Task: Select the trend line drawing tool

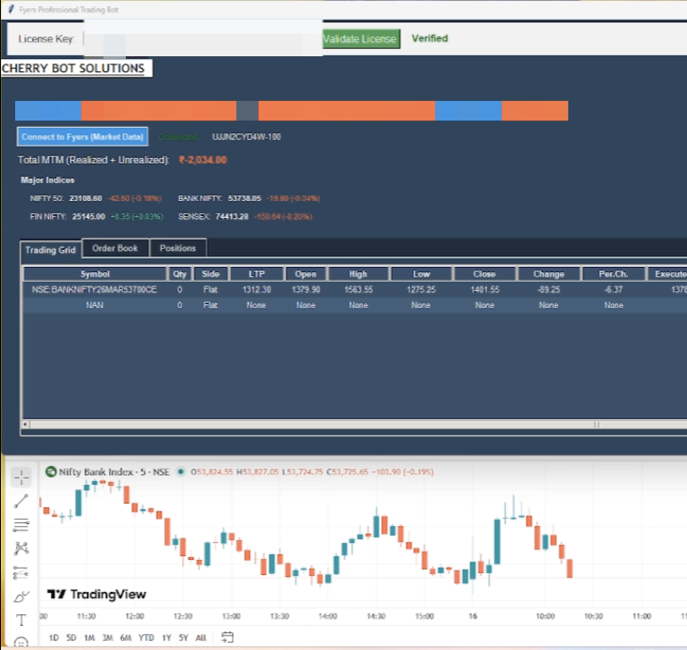Action: point(21,501)
